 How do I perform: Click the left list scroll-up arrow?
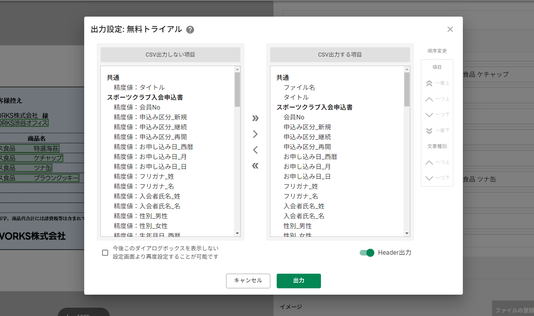pyautogui.click(x=237, y=69)
